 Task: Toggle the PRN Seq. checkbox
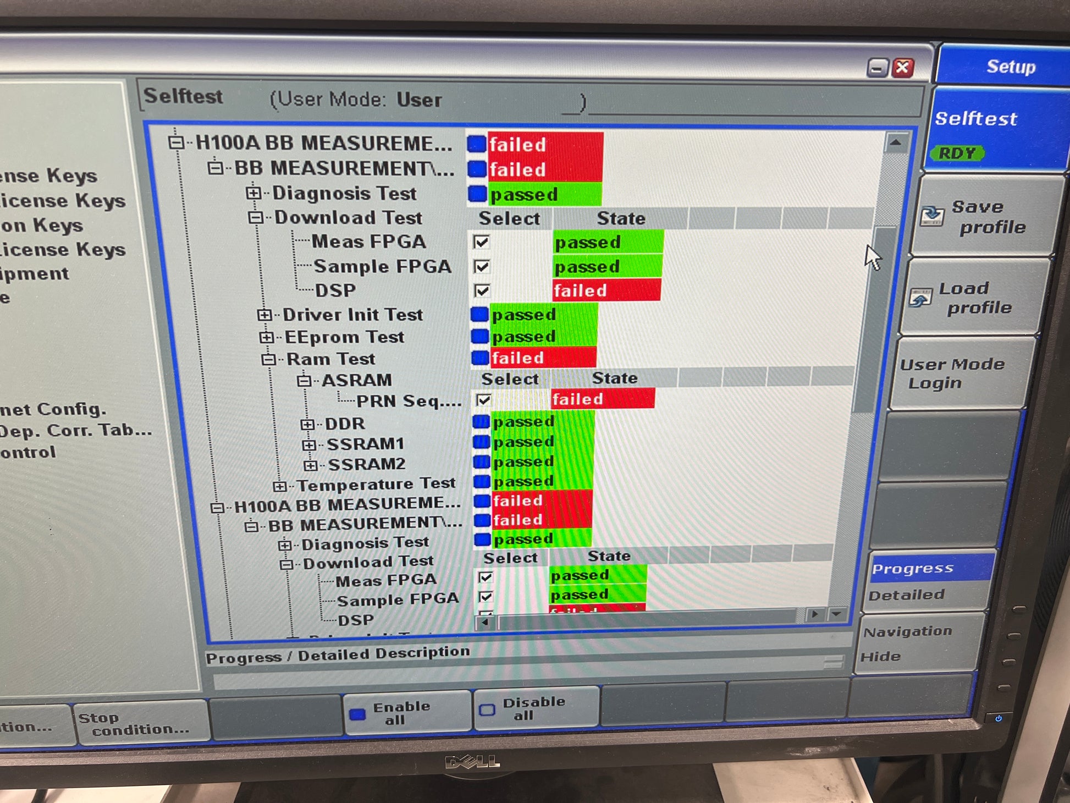pos(484,400)
